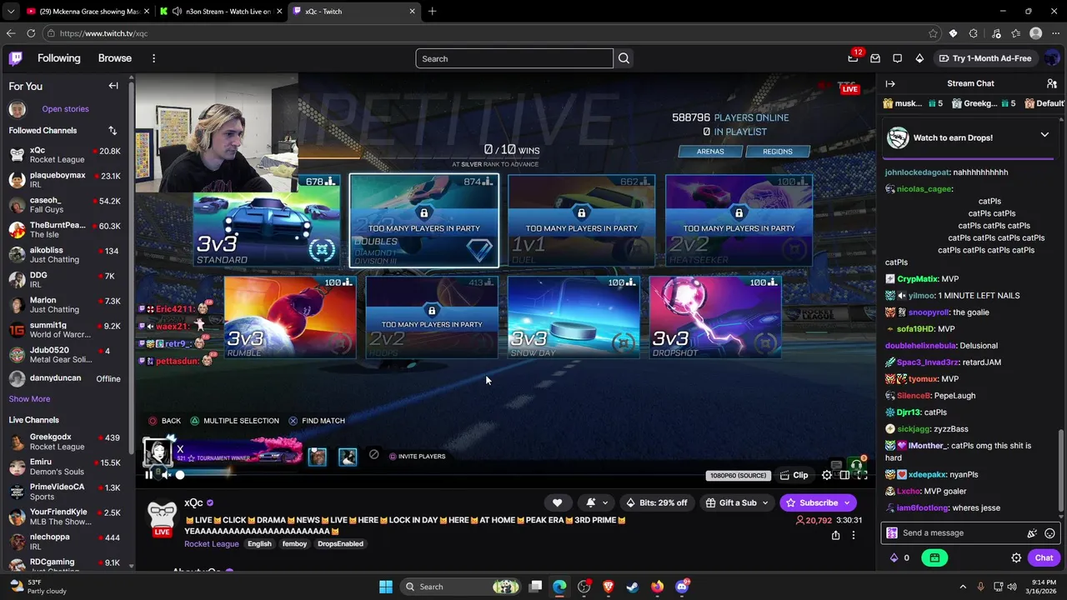
Task: Open Discord from the taskbar
Action: pyautogui.click(x=682, y=587)
